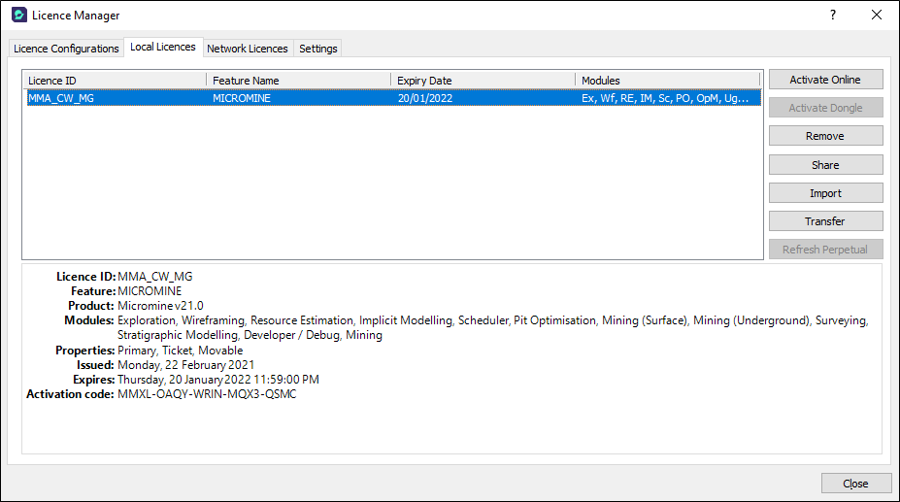Click the Stratigraphic Modelling modules line
The width and height of the screenshot is (900, 502).
250,335
